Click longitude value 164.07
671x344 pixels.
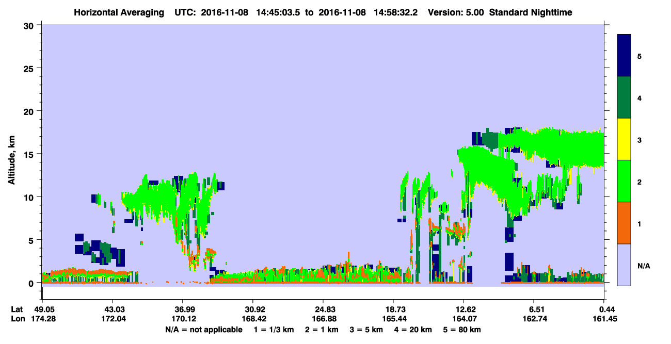(464, 319)
